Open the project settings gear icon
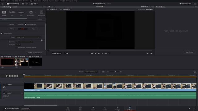This screenshot has height=111, width=198. (x=194, y=109)
